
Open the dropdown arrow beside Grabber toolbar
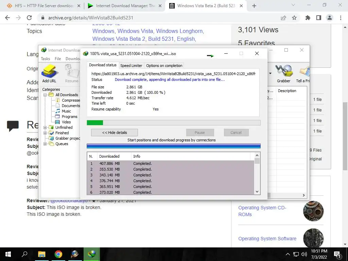point(270,73)
